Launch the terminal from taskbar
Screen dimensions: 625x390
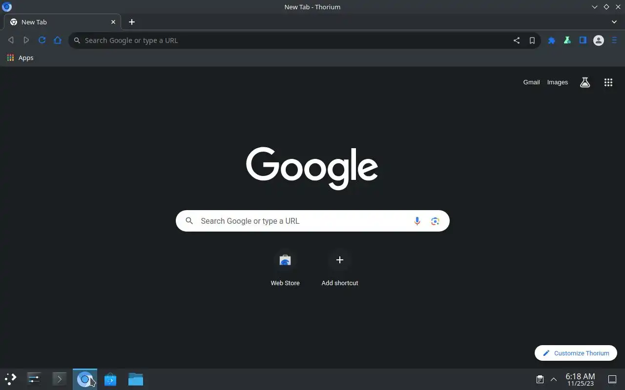60,379
